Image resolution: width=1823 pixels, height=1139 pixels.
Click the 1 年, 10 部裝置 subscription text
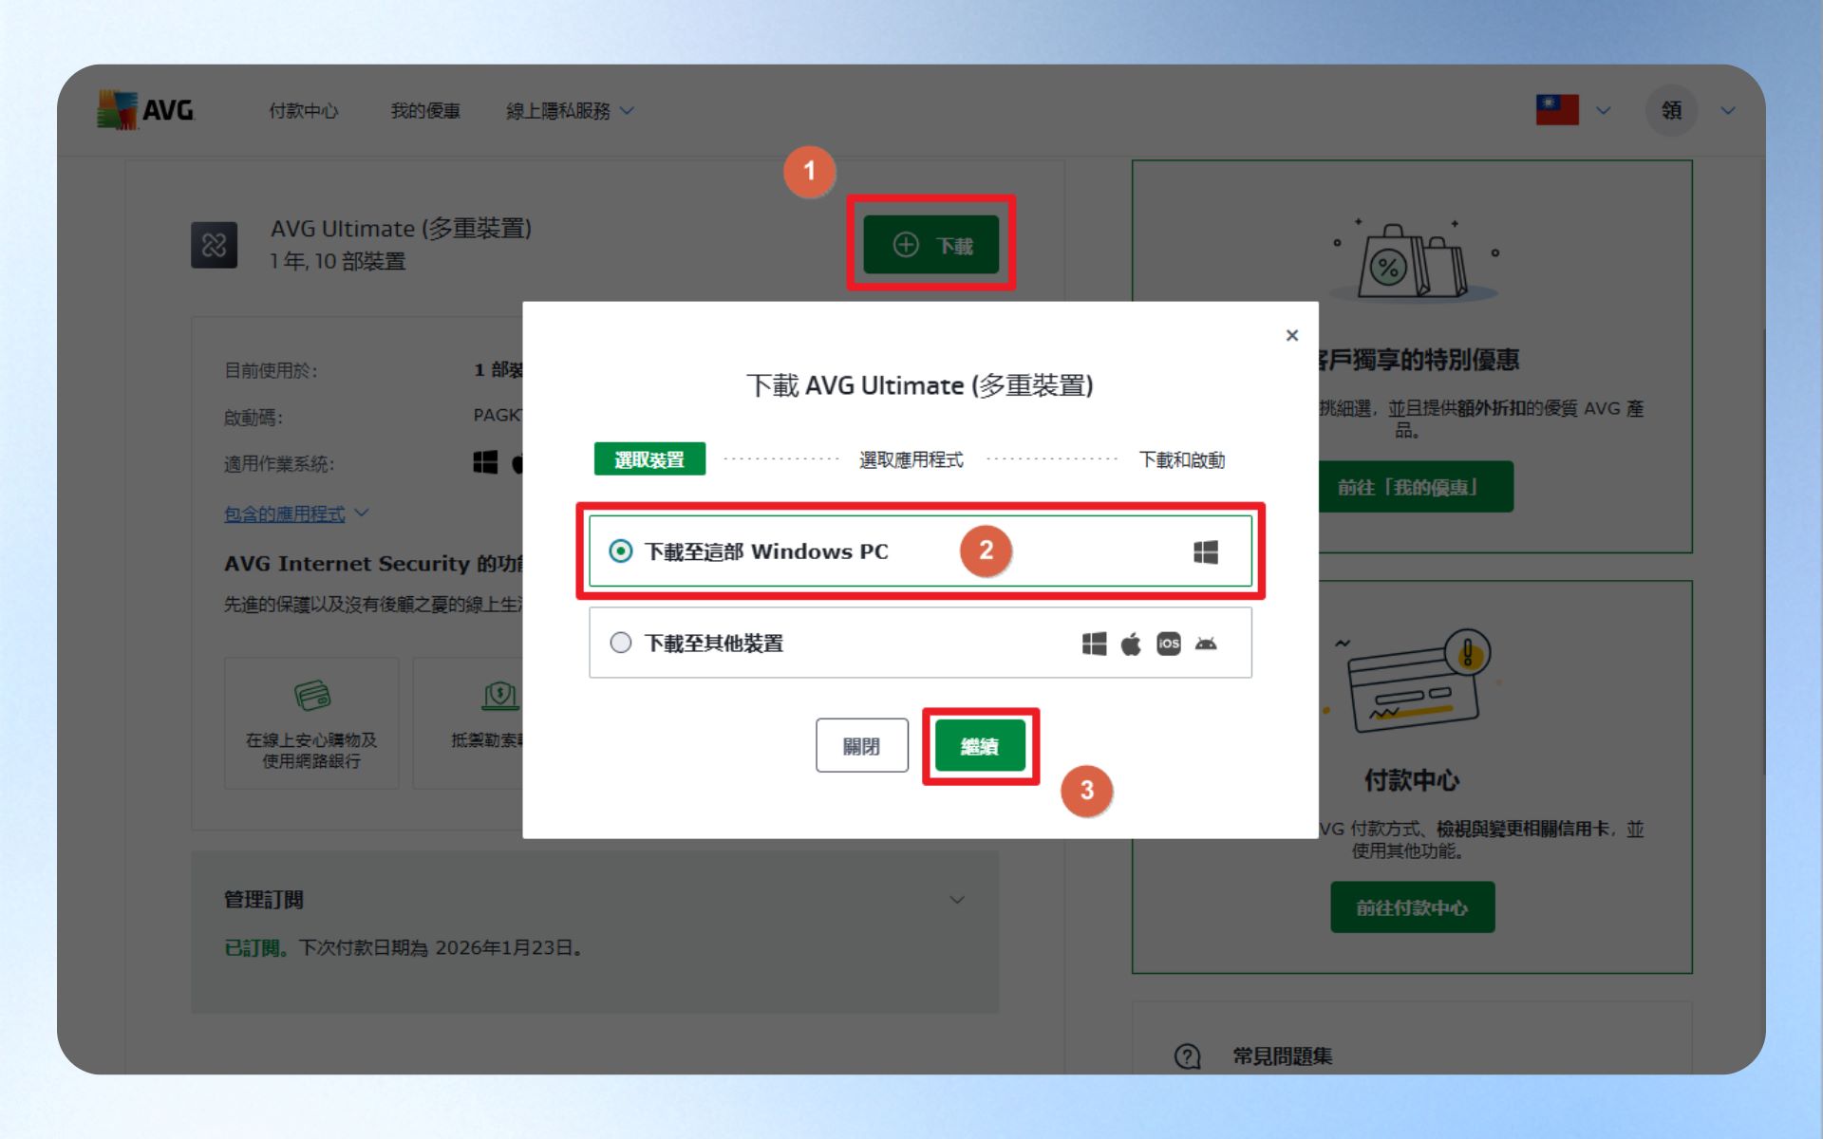(x=338, y=261)
